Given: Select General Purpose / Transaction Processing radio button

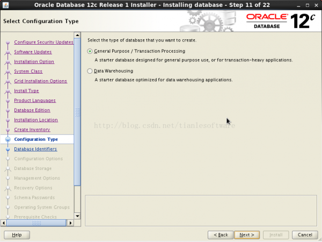Looking at the screenshot, I should tap(90, 51).
